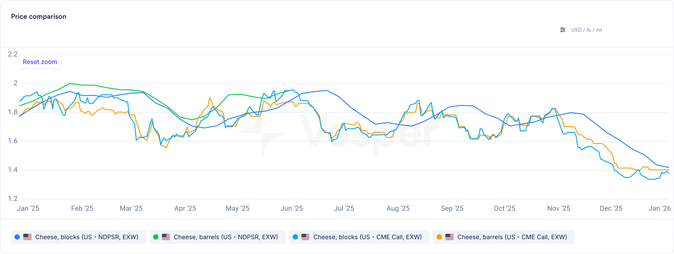Click the US flag beside blocks CME Call
The image size is (674, 254).
305,237
